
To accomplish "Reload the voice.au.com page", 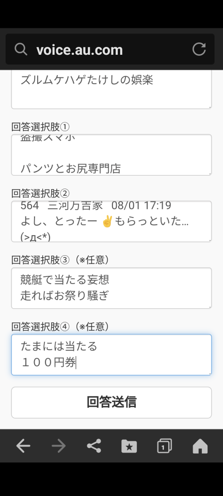I will pos(199,50).
